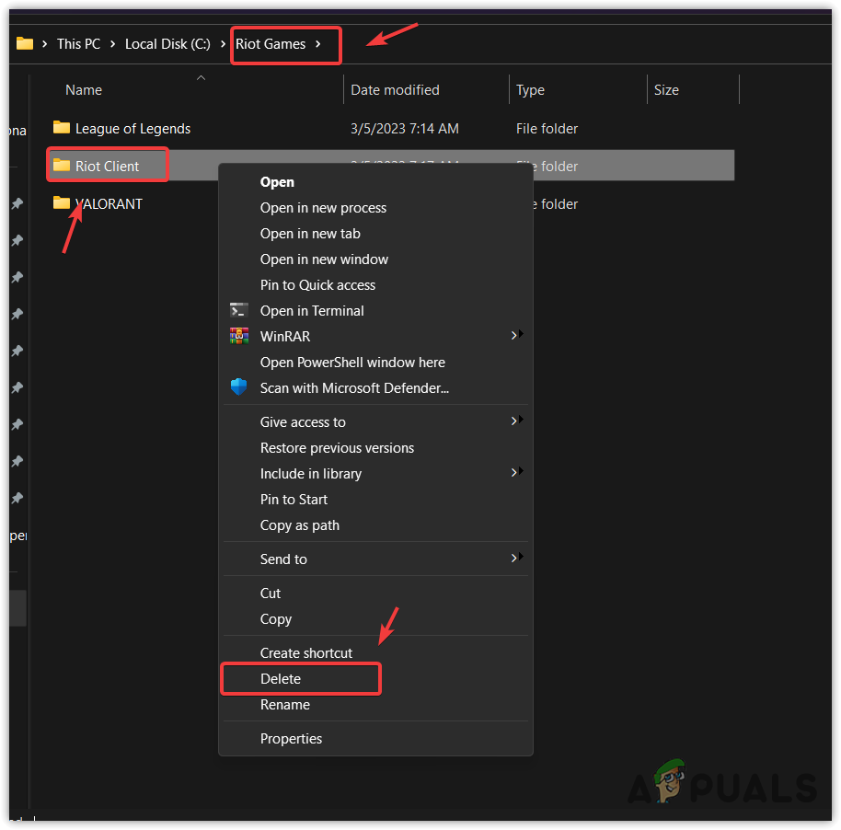Select the League of Legends folder icon
Viewport: 841px width, 830px height.
(62, 128)
